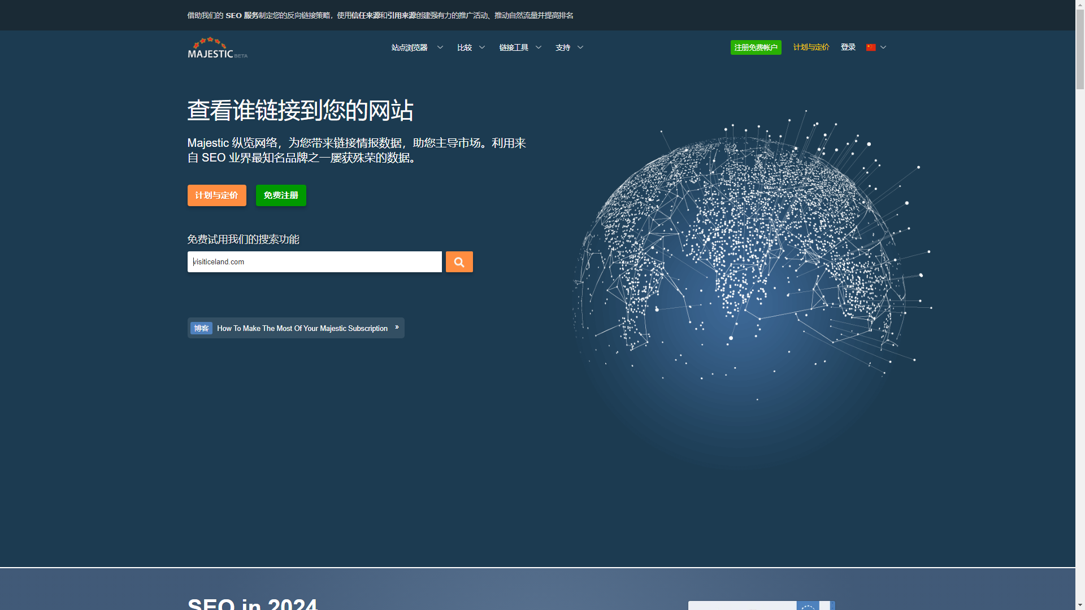This screenshot has height=610, width=1085.
Task: Click the blue 博客 badge
Action: coord(201,328)
